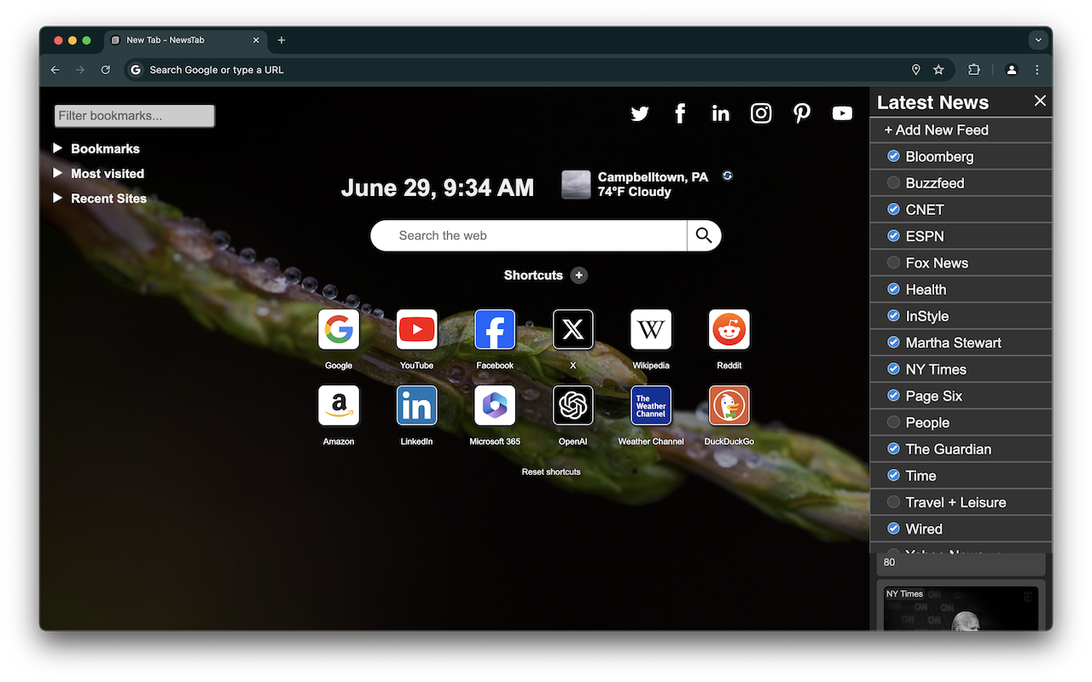Viewport: 1092px width, 682px height.
Task: Bookmark this page with star icon
Action: (x=938, y=70)
